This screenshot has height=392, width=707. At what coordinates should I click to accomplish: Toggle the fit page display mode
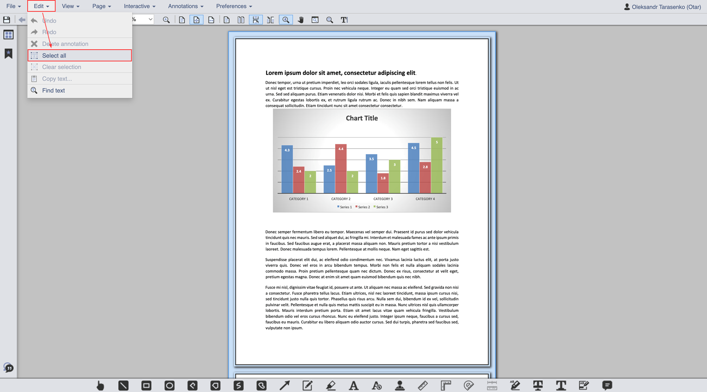196,20
